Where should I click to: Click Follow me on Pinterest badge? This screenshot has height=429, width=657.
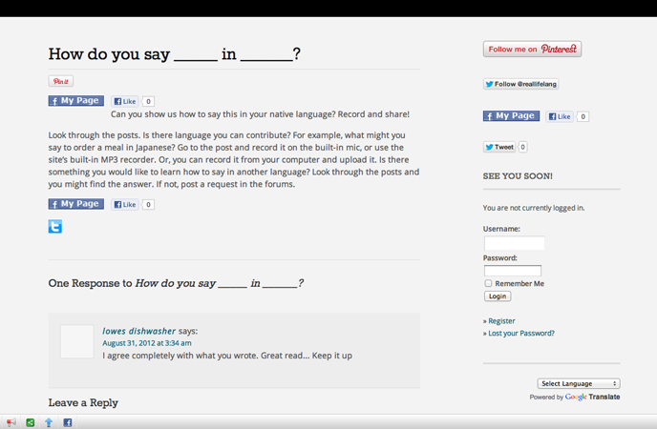tap(532, 49)
